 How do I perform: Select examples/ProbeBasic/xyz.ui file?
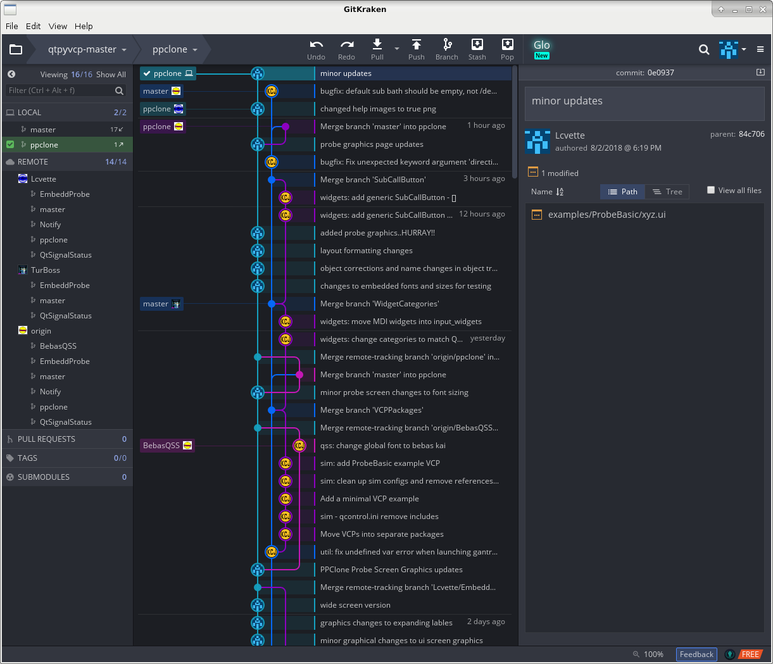pyautogui.click(x=606, y=215)
